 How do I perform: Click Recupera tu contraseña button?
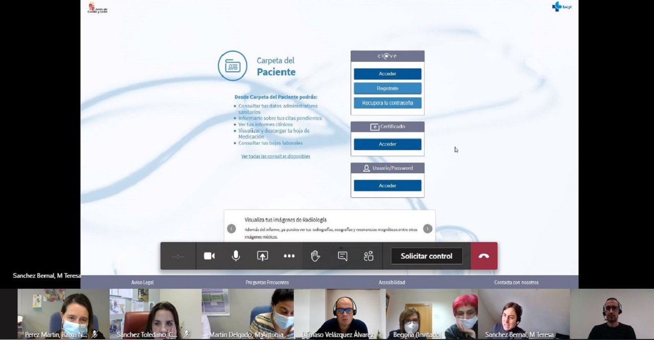[x=387, y=103]
